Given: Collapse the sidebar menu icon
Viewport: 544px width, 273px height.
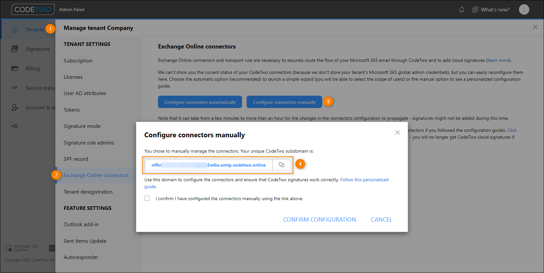Looking at the screenshot, I should pyautogui.click(x=15, y=126).
